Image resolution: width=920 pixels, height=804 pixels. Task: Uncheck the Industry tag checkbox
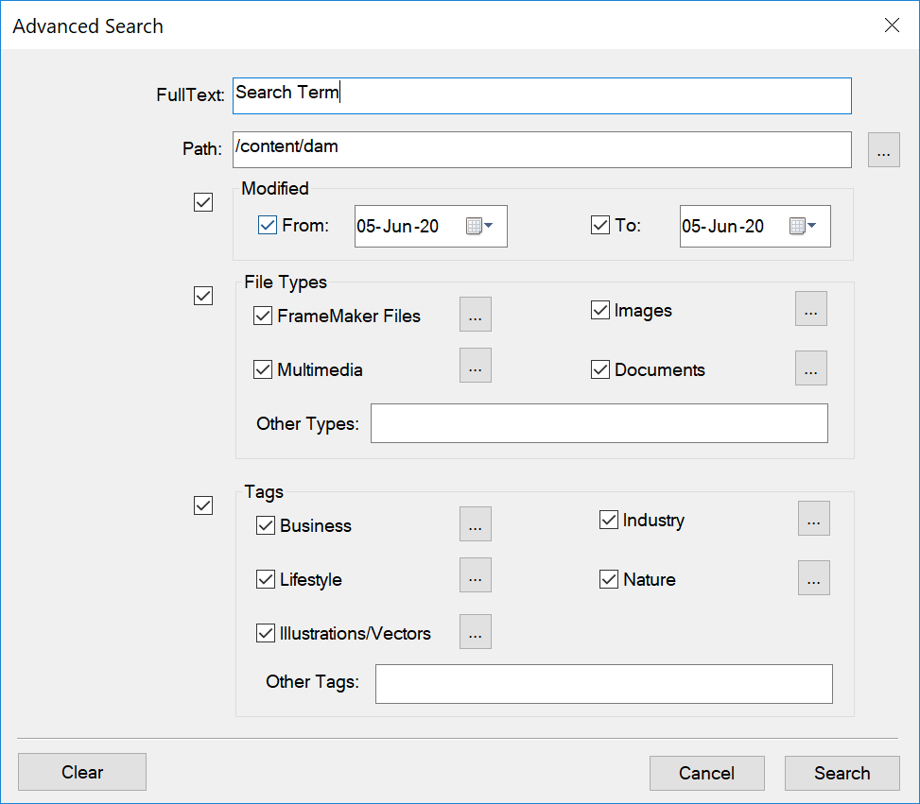pyautogui.click(x=609, y=520)
